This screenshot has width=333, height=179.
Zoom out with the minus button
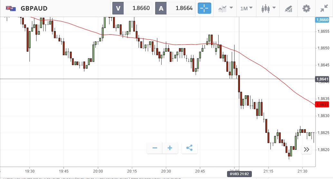(x=155, y=148)
